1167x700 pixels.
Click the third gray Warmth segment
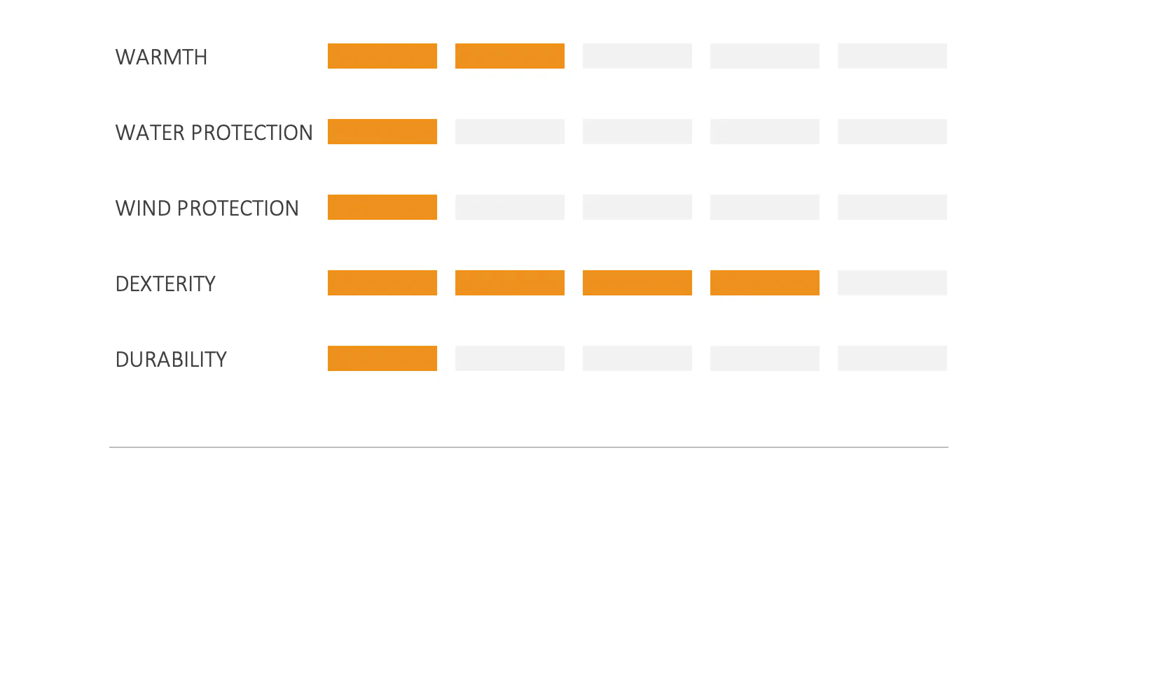point(637,56)
